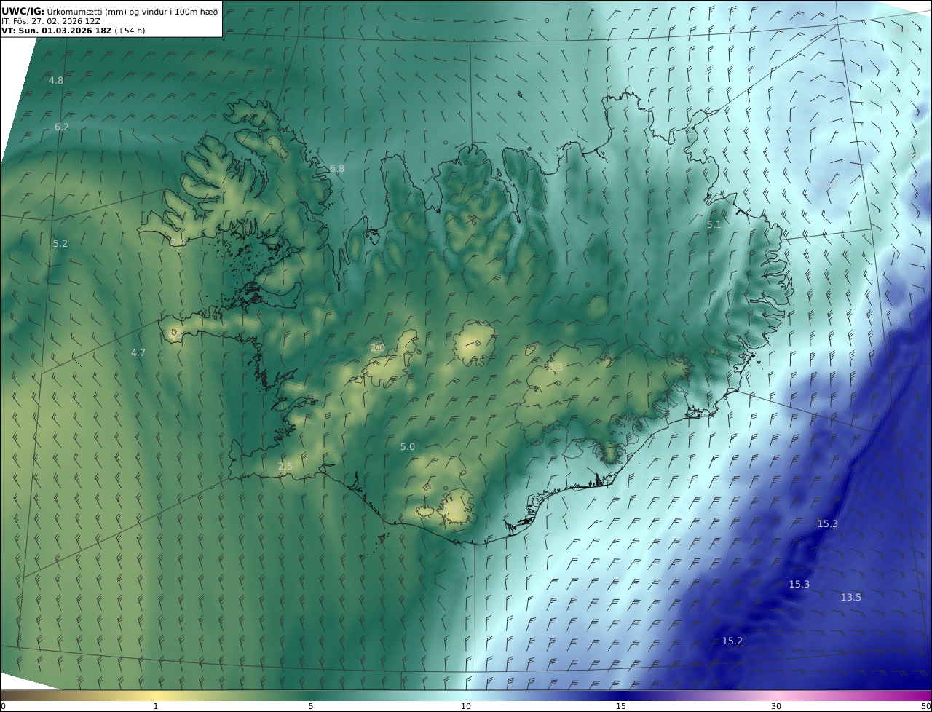Viewport: 932px width, 712px height.
Task: Click the 5 tick label on the color scale
Action: tap(311, 706)
